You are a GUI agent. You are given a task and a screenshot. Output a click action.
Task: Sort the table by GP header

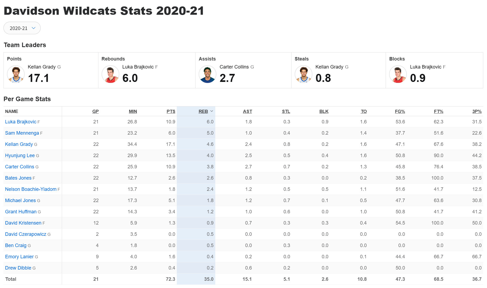tap(95, 111)
